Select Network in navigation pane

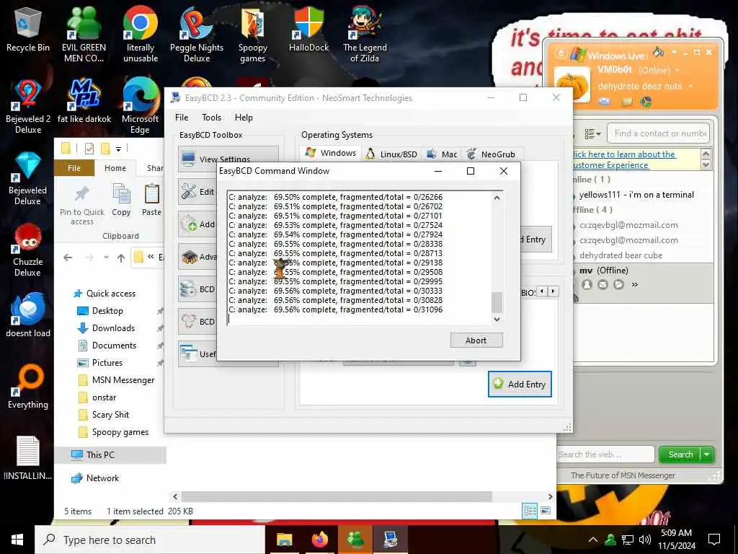pyautogui.click(x=102, y=478)
